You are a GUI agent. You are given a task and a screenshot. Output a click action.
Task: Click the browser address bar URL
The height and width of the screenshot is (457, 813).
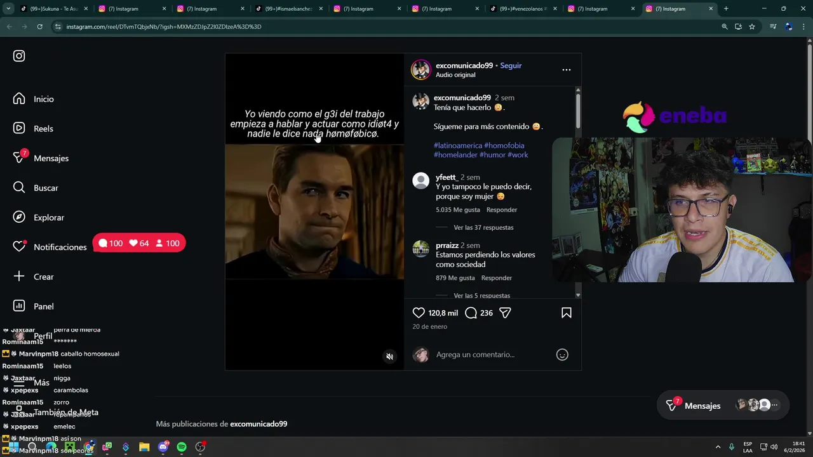tap(164, 27)
